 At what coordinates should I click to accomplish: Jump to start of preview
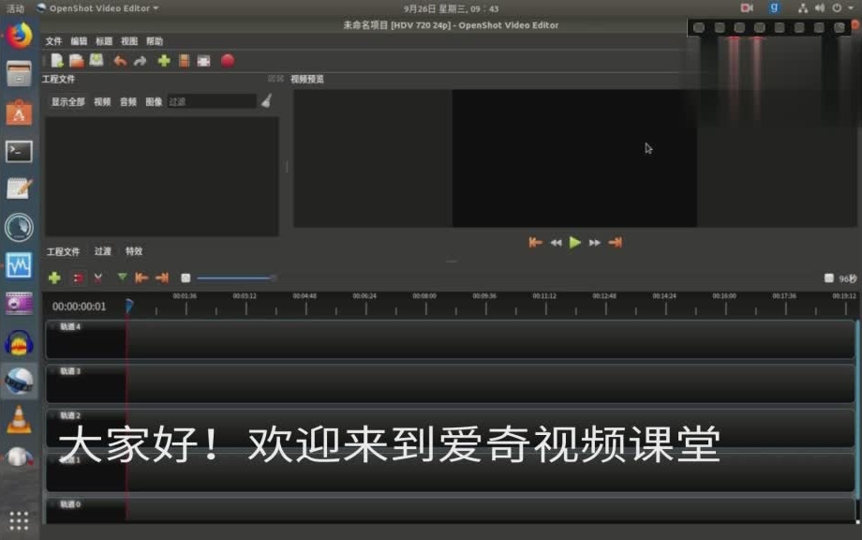[535, 243]
